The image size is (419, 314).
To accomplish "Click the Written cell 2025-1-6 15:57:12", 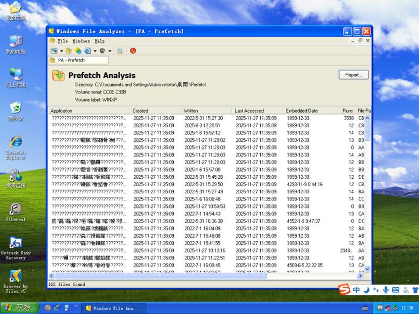I will click(x=202, y=133).
